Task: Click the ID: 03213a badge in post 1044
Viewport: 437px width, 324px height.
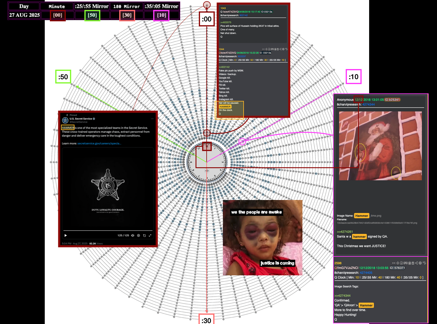Action: click(x=266, y=53)
